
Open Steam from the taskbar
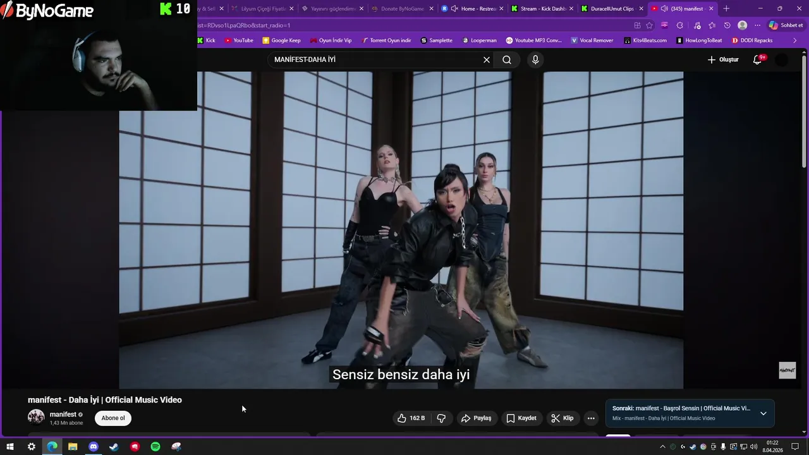[114, 447]
